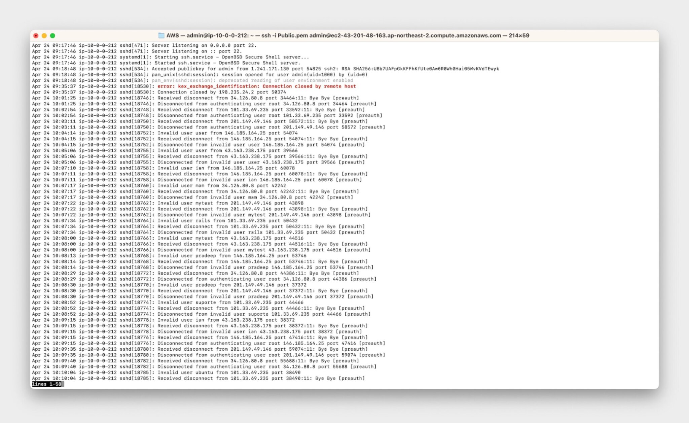Minimize the terminal with the yellow button
689x423 pixels.
tap(44, 36)
